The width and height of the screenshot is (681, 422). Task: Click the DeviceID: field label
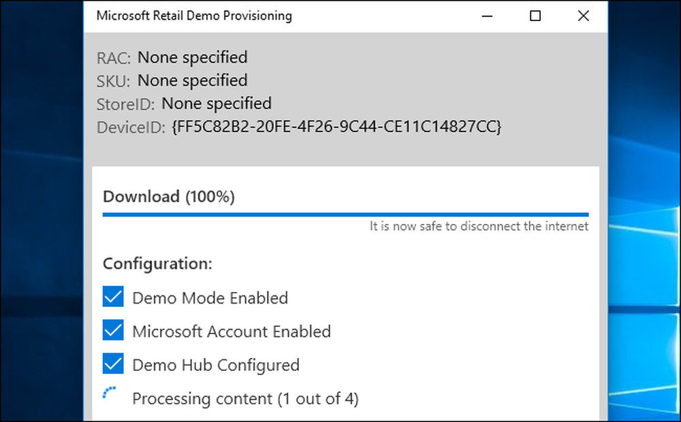(131, 127)
